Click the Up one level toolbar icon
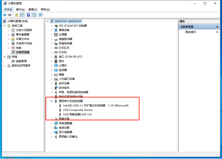The height and width of the screenshot is (159, 222). [x=17, y=15]
